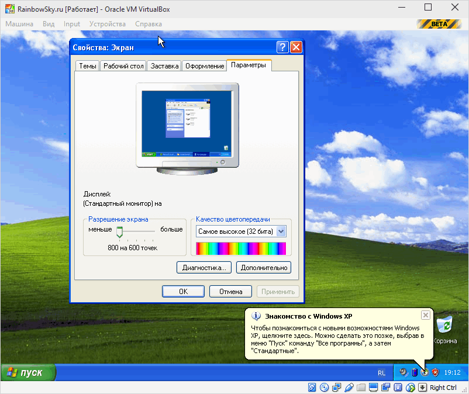Click the USB devices status icon
Viewport: 469px width, 394px height.
coord(349,388)
